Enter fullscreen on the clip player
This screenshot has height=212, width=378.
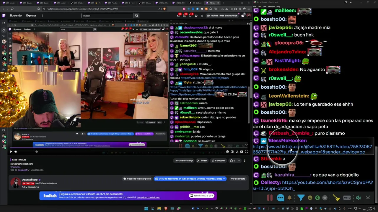[x=246, y=152]
